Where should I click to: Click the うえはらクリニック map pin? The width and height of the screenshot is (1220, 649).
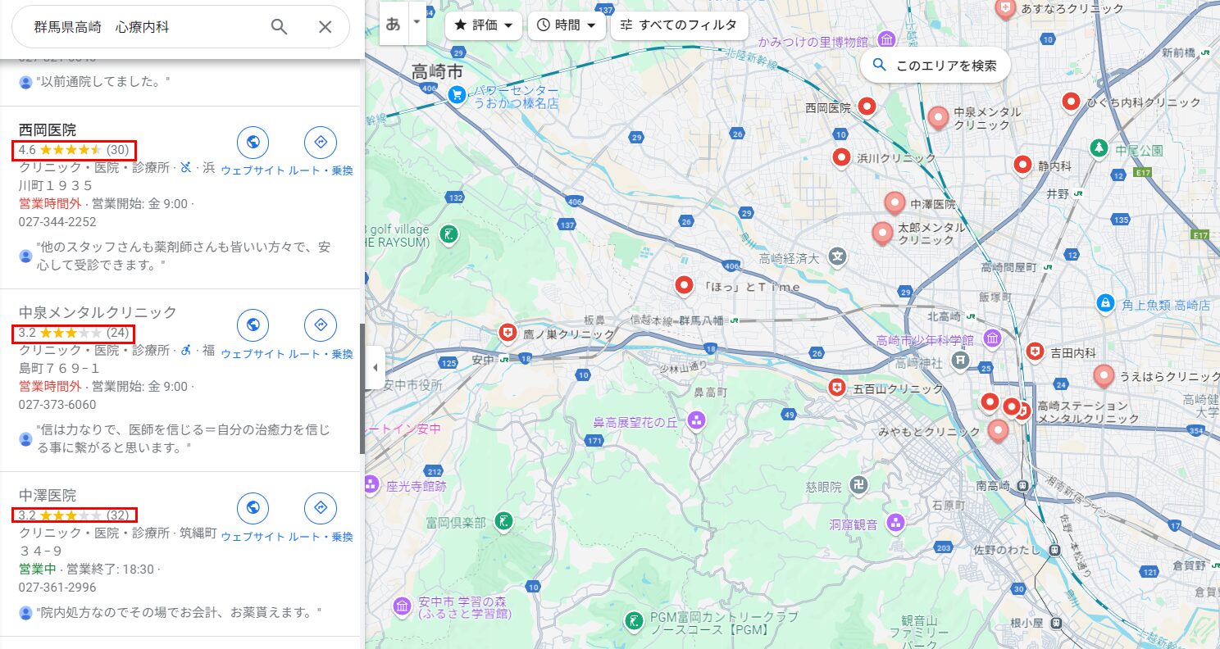pyautogui.click(x=1104, y=376)
